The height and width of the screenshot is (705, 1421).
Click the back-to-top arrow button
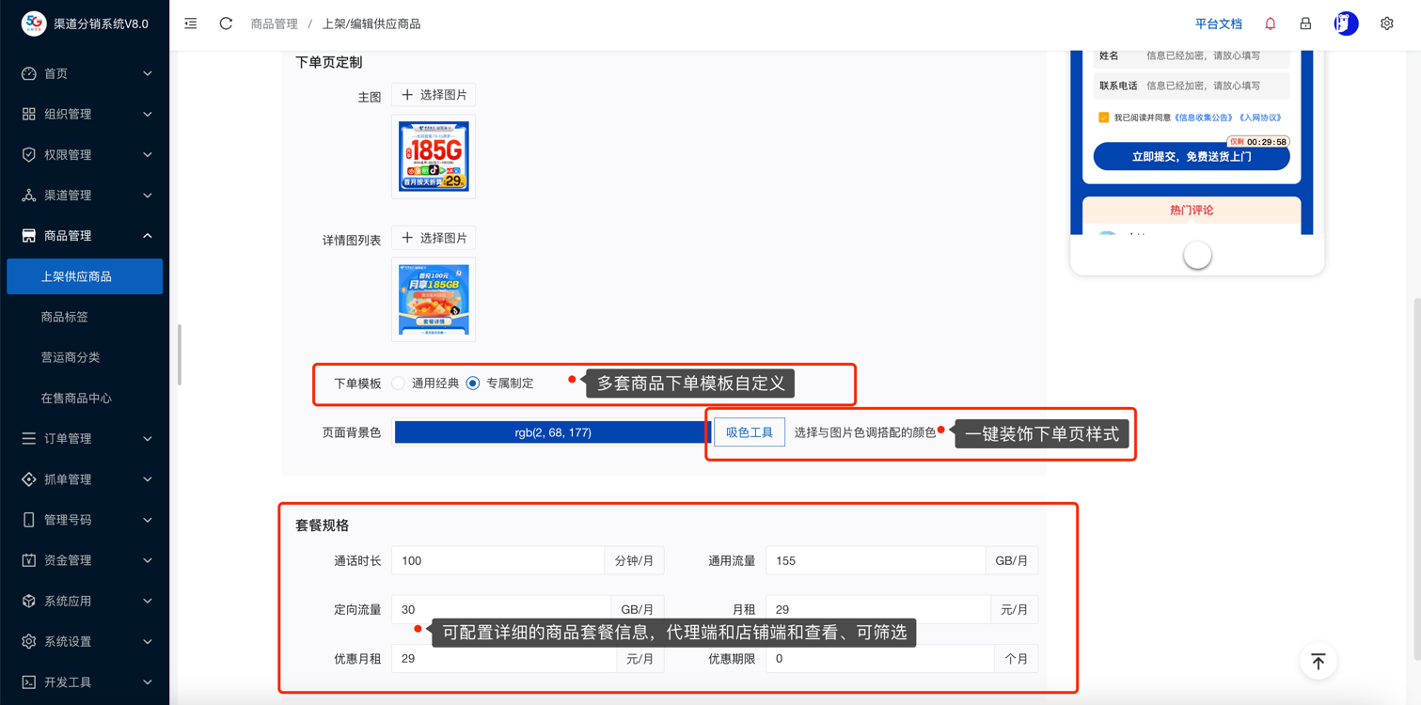coord(1318,662)
